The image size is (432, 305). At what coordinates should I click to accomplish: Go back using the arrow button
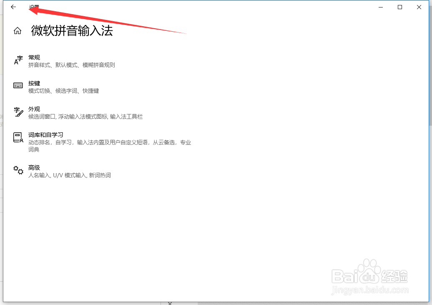coord(13,7)
